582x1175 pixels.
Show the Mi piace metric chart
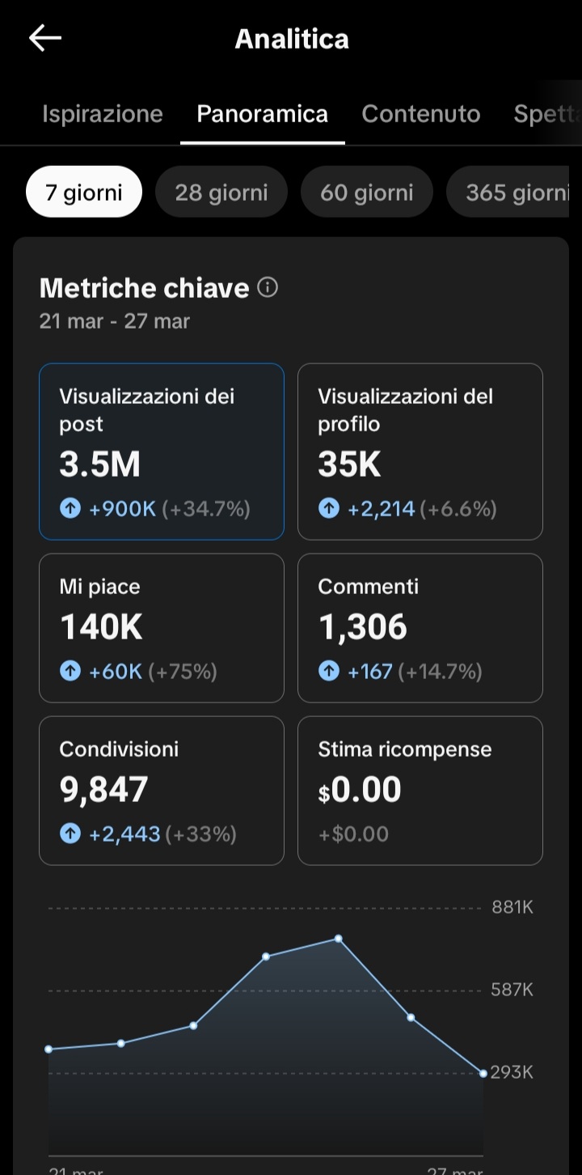click(x=162, y=627)
